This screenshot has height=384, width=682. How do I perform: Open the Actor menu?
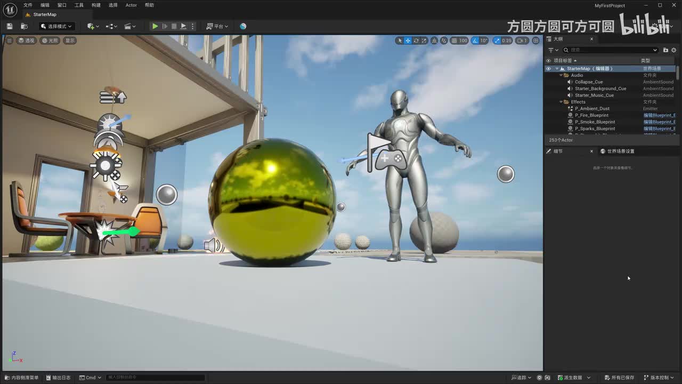pyautogui.click(x=131, y=5)
